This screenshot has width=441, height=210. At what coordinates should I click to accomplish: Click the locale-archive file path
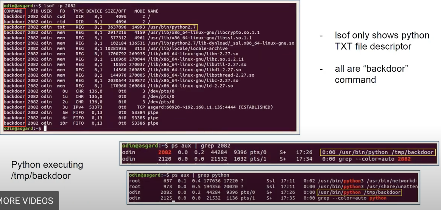click(x=188, y=49)
